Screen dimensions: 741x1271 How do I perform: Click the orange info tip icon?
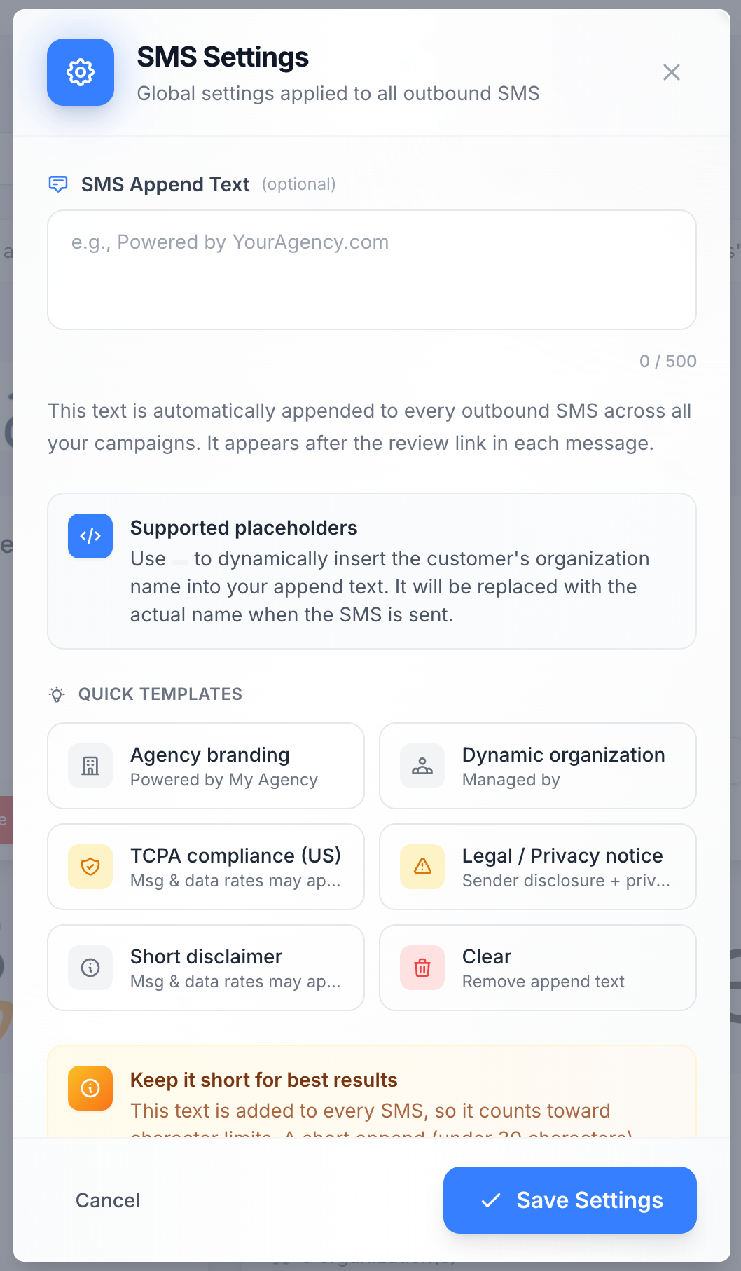tap(90, 1088)
